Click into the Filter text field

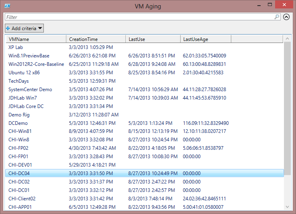[139, 17]
